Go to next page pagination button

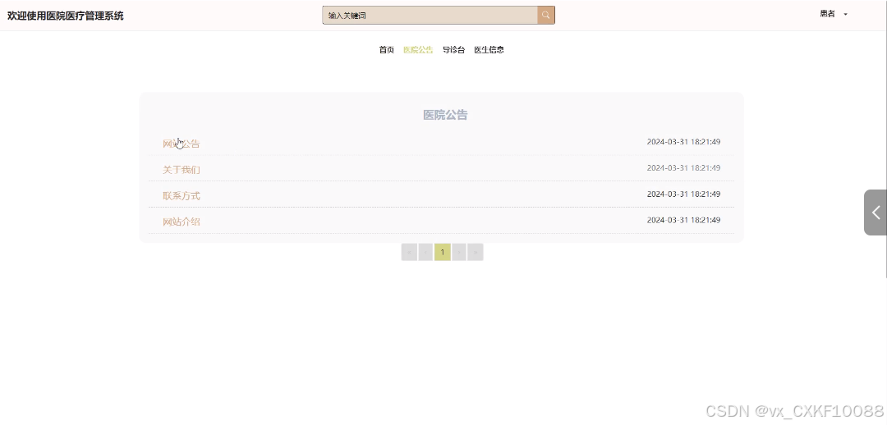click(x=459, y=252)
